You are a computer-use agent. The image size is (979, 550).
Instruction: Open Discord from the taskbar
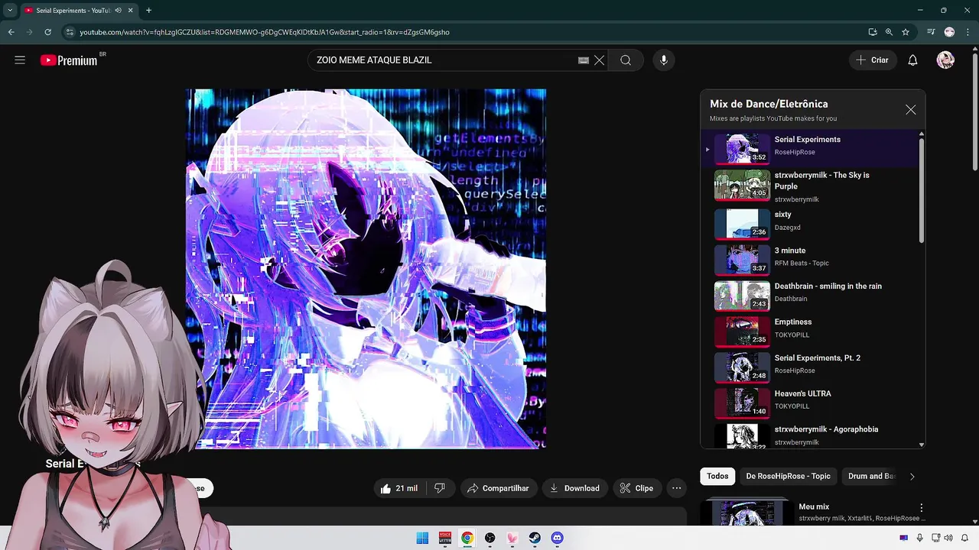pos(557,538)
